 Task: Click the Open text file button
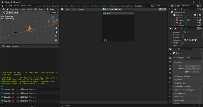118,9
